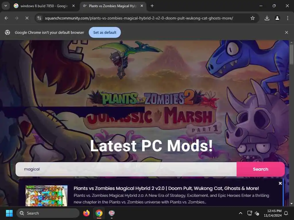
Task: Go forward with the forward arrow
Action: 17,18
